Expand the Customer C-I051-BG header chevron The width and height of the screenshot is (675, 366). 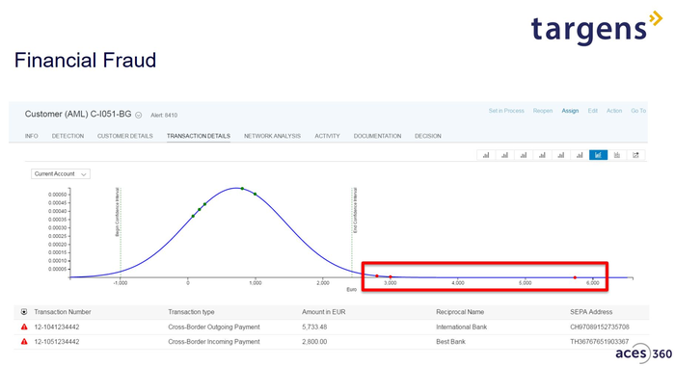(x=139, y=116)
